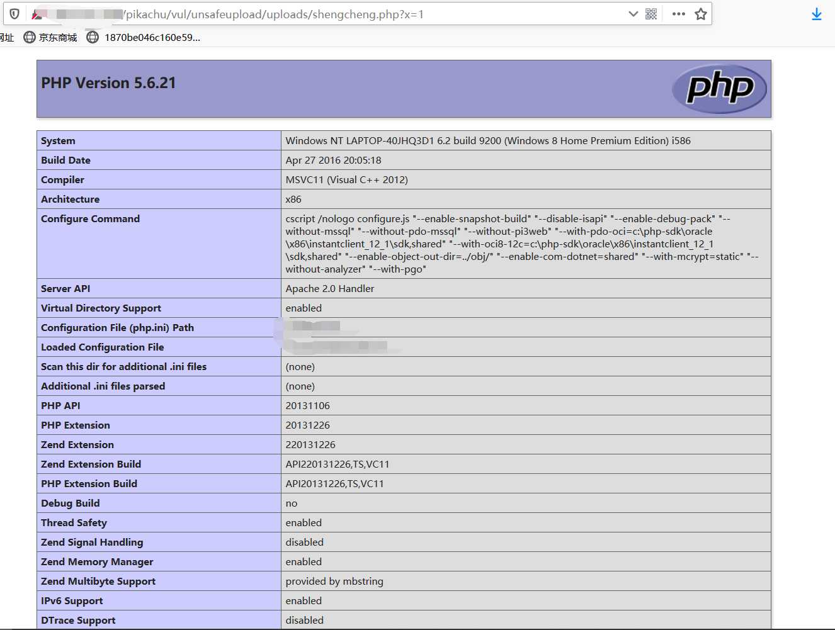Select Apache 2.0 Handler value
This screenshot has height=630, width=835.
coord(329,288)
